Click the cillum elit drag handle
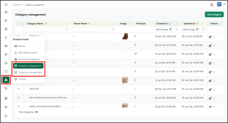 coord(18,89)
